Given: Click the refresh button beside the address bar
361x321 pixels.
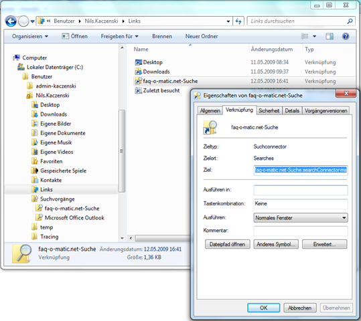Looking at the screenshot, I should click(238, 21).
